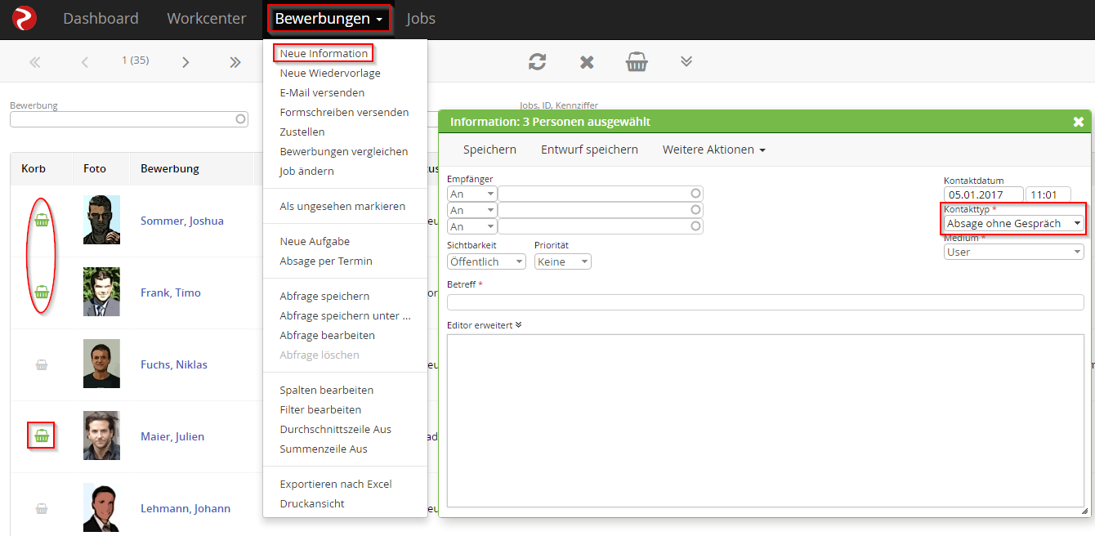Open applicant link Fuchs, Niklas
This screenshot has height=536, width=1095.
pos(174,364)
